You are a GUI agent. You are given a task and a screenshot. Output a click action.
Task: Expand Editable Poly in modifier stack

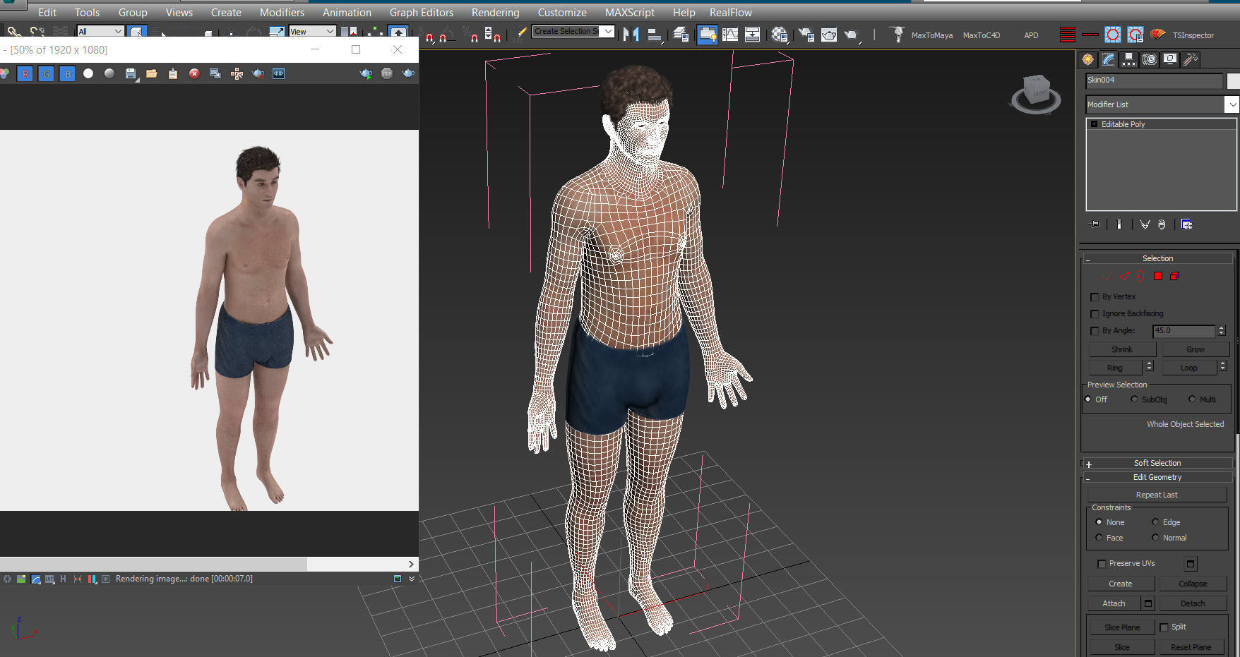1095,124
